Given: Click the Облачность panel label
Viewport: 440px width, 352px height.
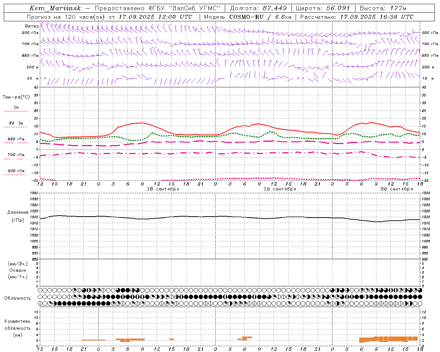Looking at the screenshot, I should (18, 298).
